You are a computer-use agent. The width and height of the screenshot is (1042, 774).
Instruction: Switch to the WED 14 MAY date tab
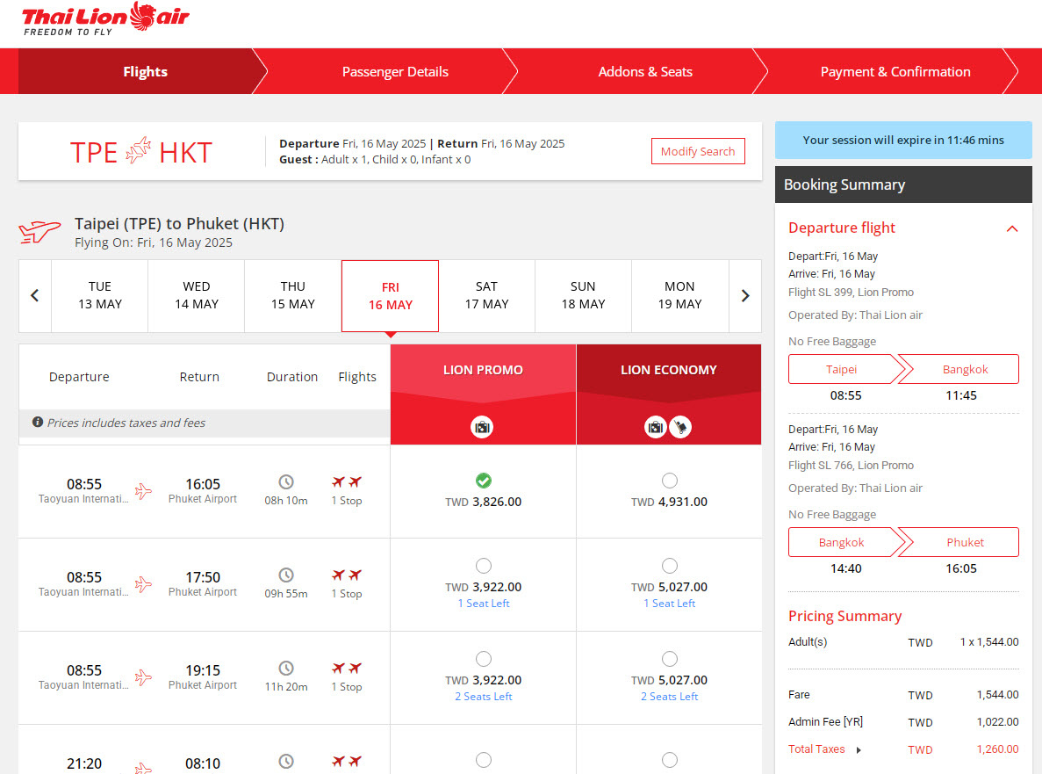(x=196, y=296)
